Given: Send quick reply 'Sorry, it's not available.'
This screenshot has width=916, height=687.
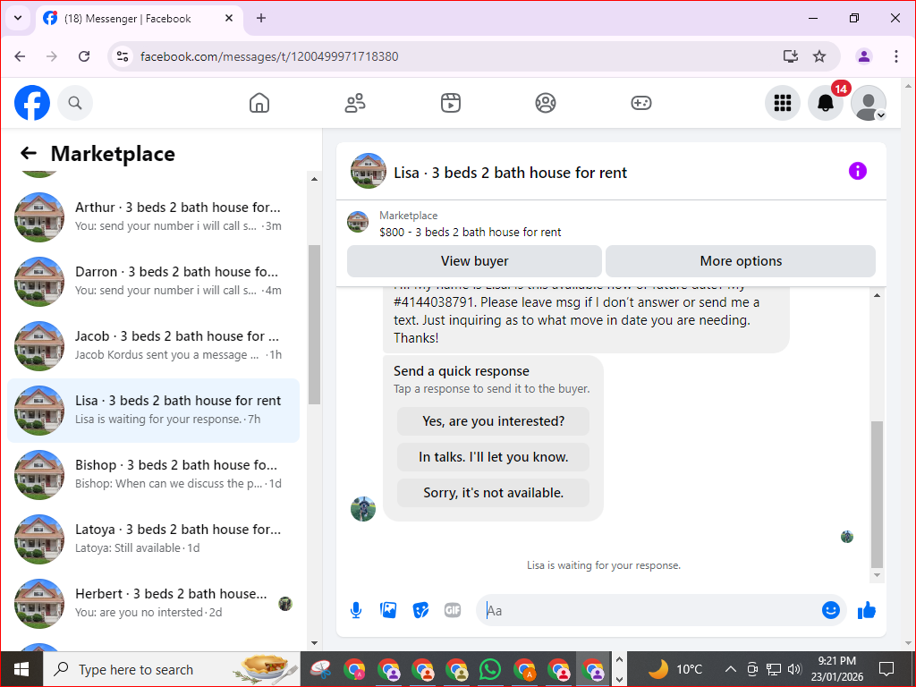Looking at the screenshot, I should pyautogui.click(x=493, y=493).
